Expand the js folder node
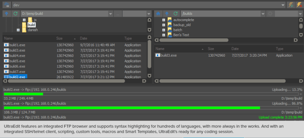 point(24,20)
